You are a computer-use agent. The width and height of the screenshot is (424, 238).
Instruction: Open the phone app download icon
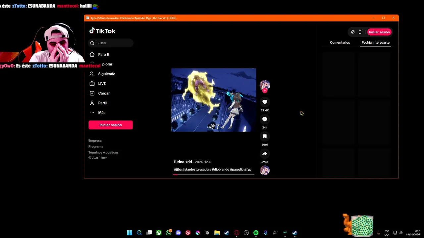(360, 32)
